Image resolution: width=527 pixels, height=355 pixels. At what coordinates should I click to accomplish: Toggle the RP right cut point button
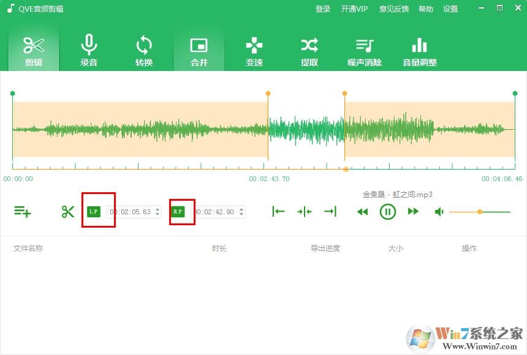click(178, 210)
